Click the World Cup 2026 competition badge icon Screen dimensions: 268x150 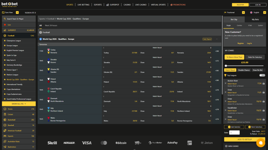(41, 39)
